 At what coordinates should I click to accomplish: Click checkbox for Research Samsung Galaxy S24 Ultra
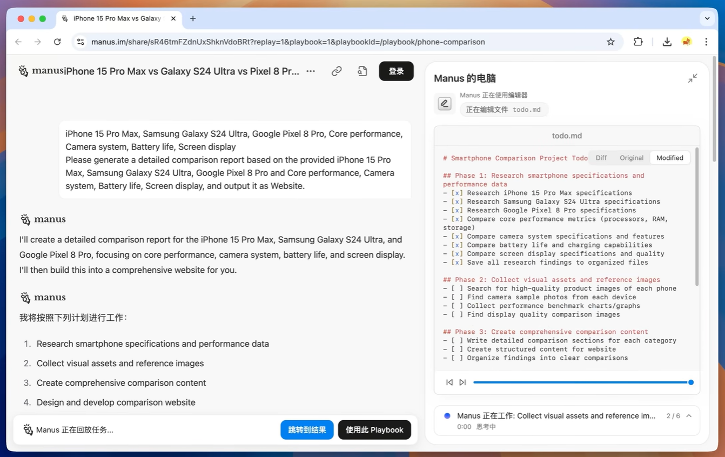pos(457,201)
